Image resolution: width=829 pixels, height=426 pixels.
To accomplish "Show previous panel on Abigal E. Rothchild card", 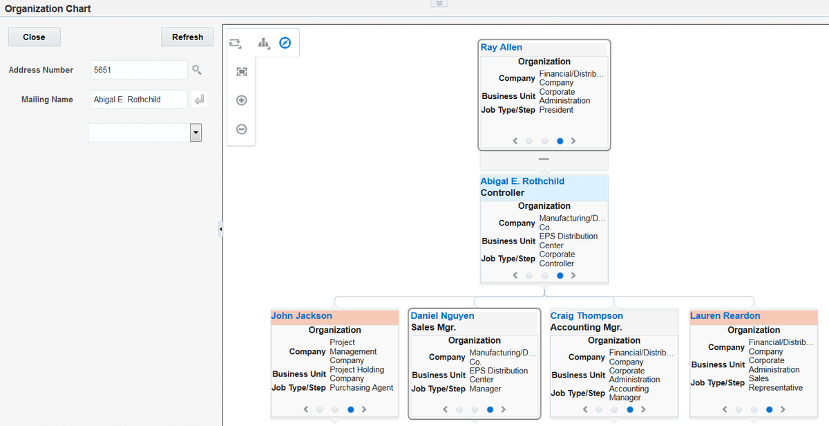I will pos(515,275).
